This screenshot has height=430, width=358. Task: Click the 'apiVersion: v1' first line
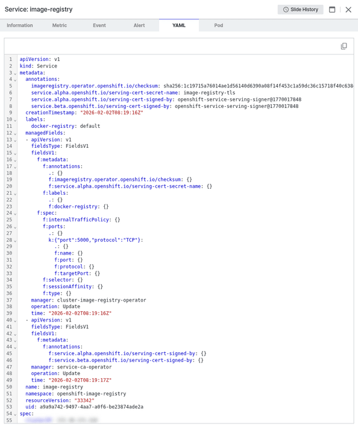(40, 59)
